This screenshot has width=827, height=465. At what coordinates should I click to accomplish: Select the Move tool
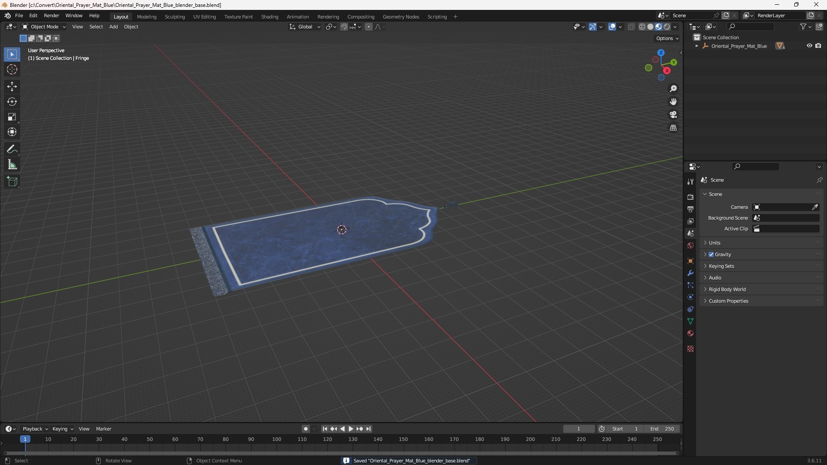click(12, 87)
